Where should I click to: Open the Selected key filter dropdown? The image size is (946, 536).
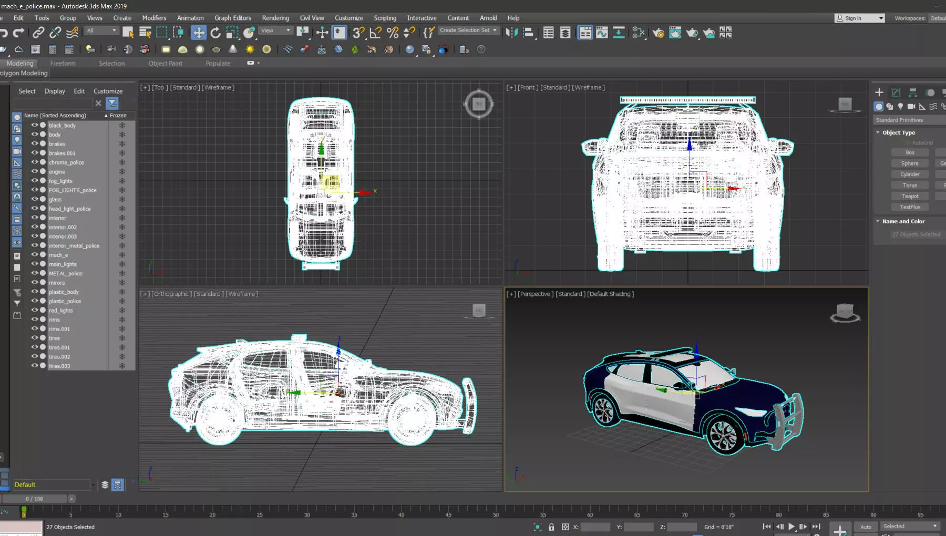pos(910,526)
